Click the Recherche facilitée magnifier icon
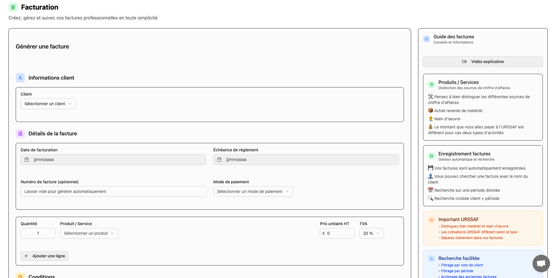 431,259
